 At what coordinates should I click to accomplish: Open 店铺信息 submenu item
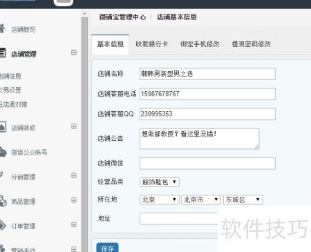click(x=10, y=76)
